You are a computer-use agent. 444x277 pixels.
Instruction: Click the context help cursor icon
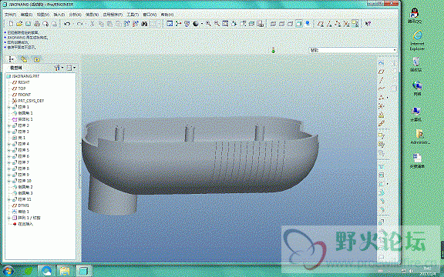tap(368, 24)
